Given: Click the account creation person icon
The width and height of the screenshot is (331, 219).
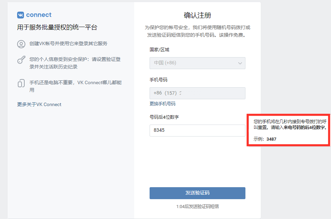Looking at the screenshot, I should [21, 44].
